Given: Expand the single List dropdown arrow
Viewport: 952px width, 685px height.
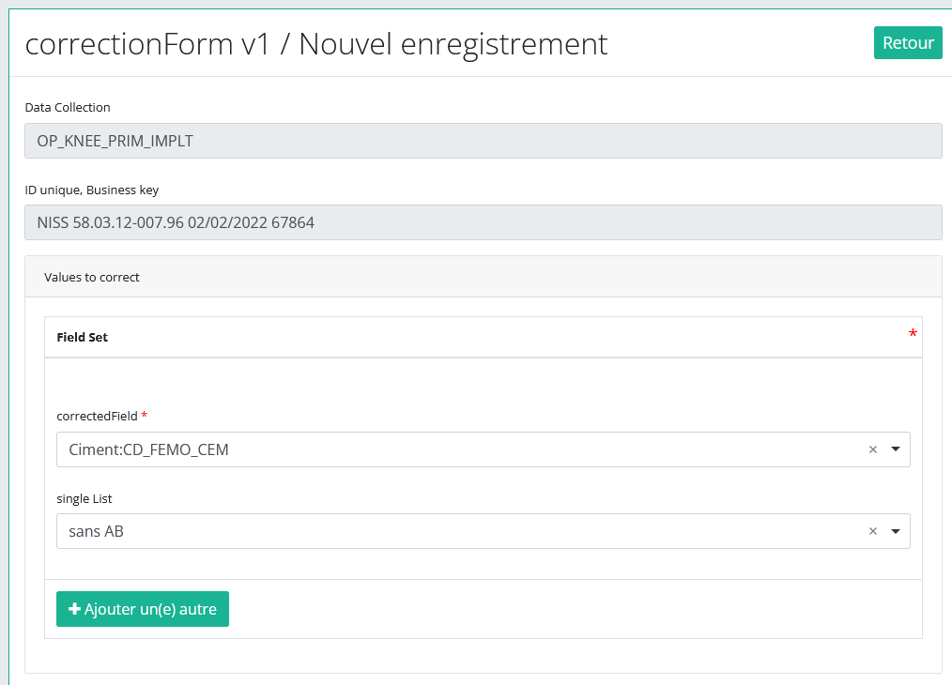Looking at the screenshot, I should coord(896,531).
